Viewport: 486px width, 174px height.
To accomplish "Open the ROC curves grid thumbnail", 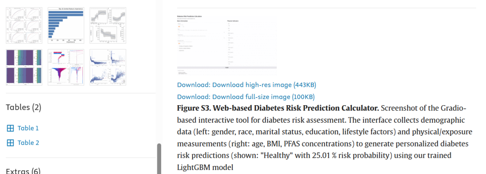I will tap(24, 25).
